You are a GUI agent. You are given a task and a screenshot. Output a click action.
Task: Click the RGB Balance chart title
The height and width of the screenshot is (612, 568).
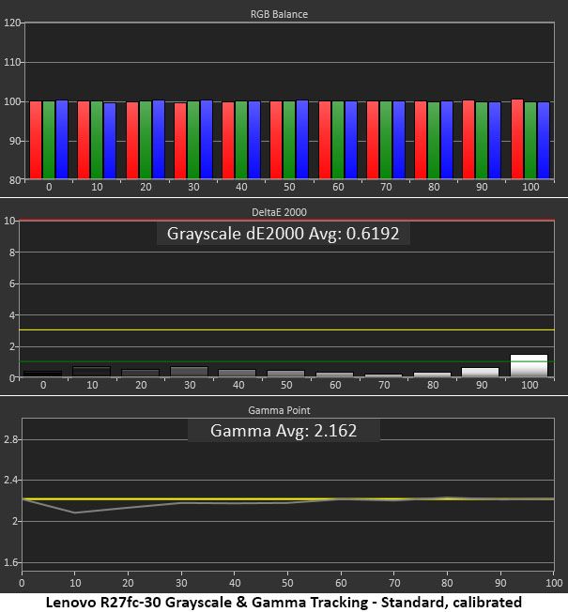(279, 14)
